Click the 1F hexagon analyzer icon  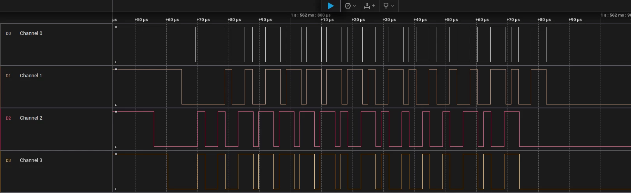[348, 6]
